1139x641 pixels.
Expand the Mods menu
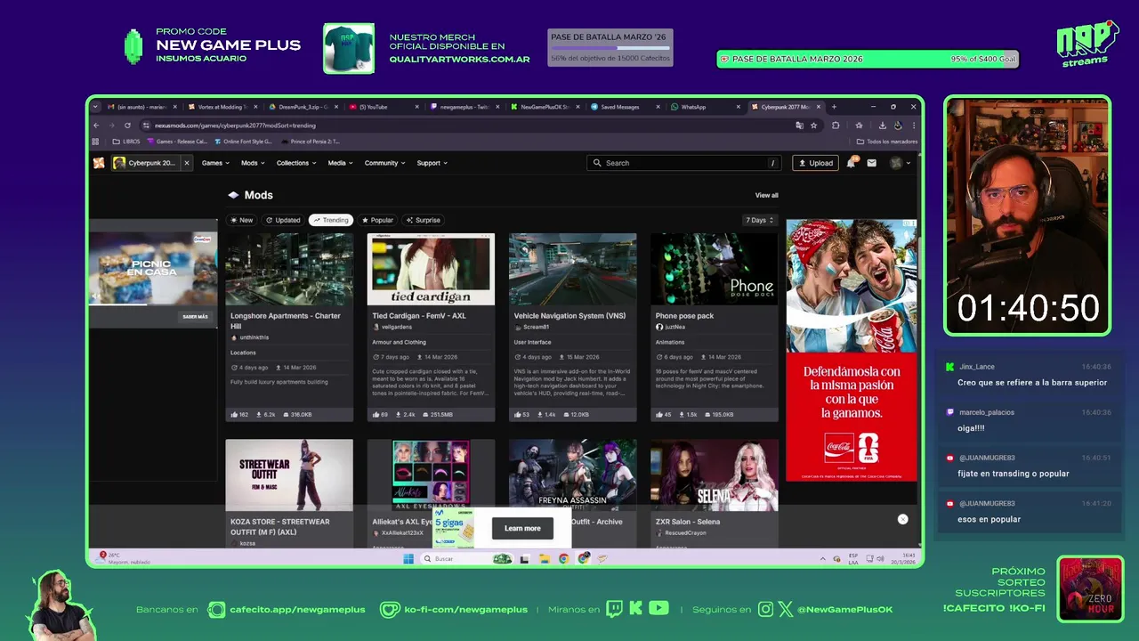[253, 163]
